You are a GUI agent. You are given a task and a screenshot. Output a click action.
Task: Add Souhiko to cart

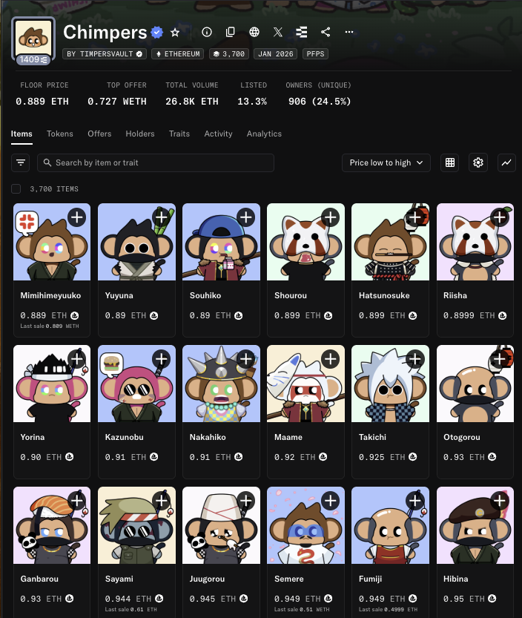pos(246,217)
